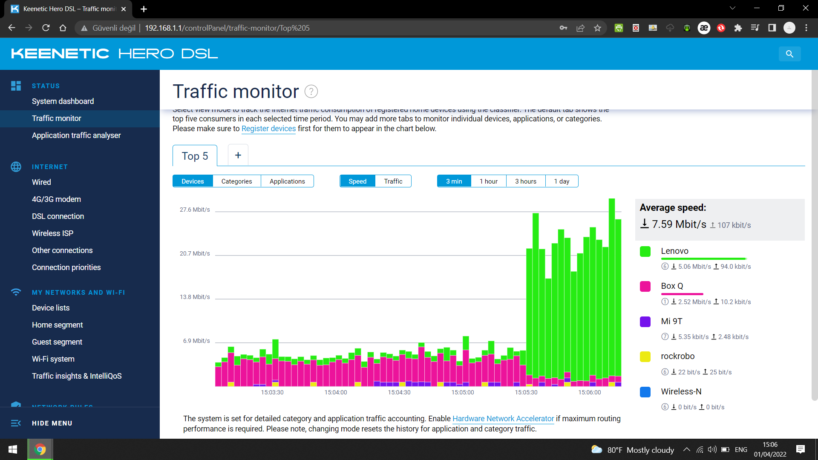Viewport: 818px width, 460px height.
Task: Open the browser home page button
Action: [x=63, y=28]
